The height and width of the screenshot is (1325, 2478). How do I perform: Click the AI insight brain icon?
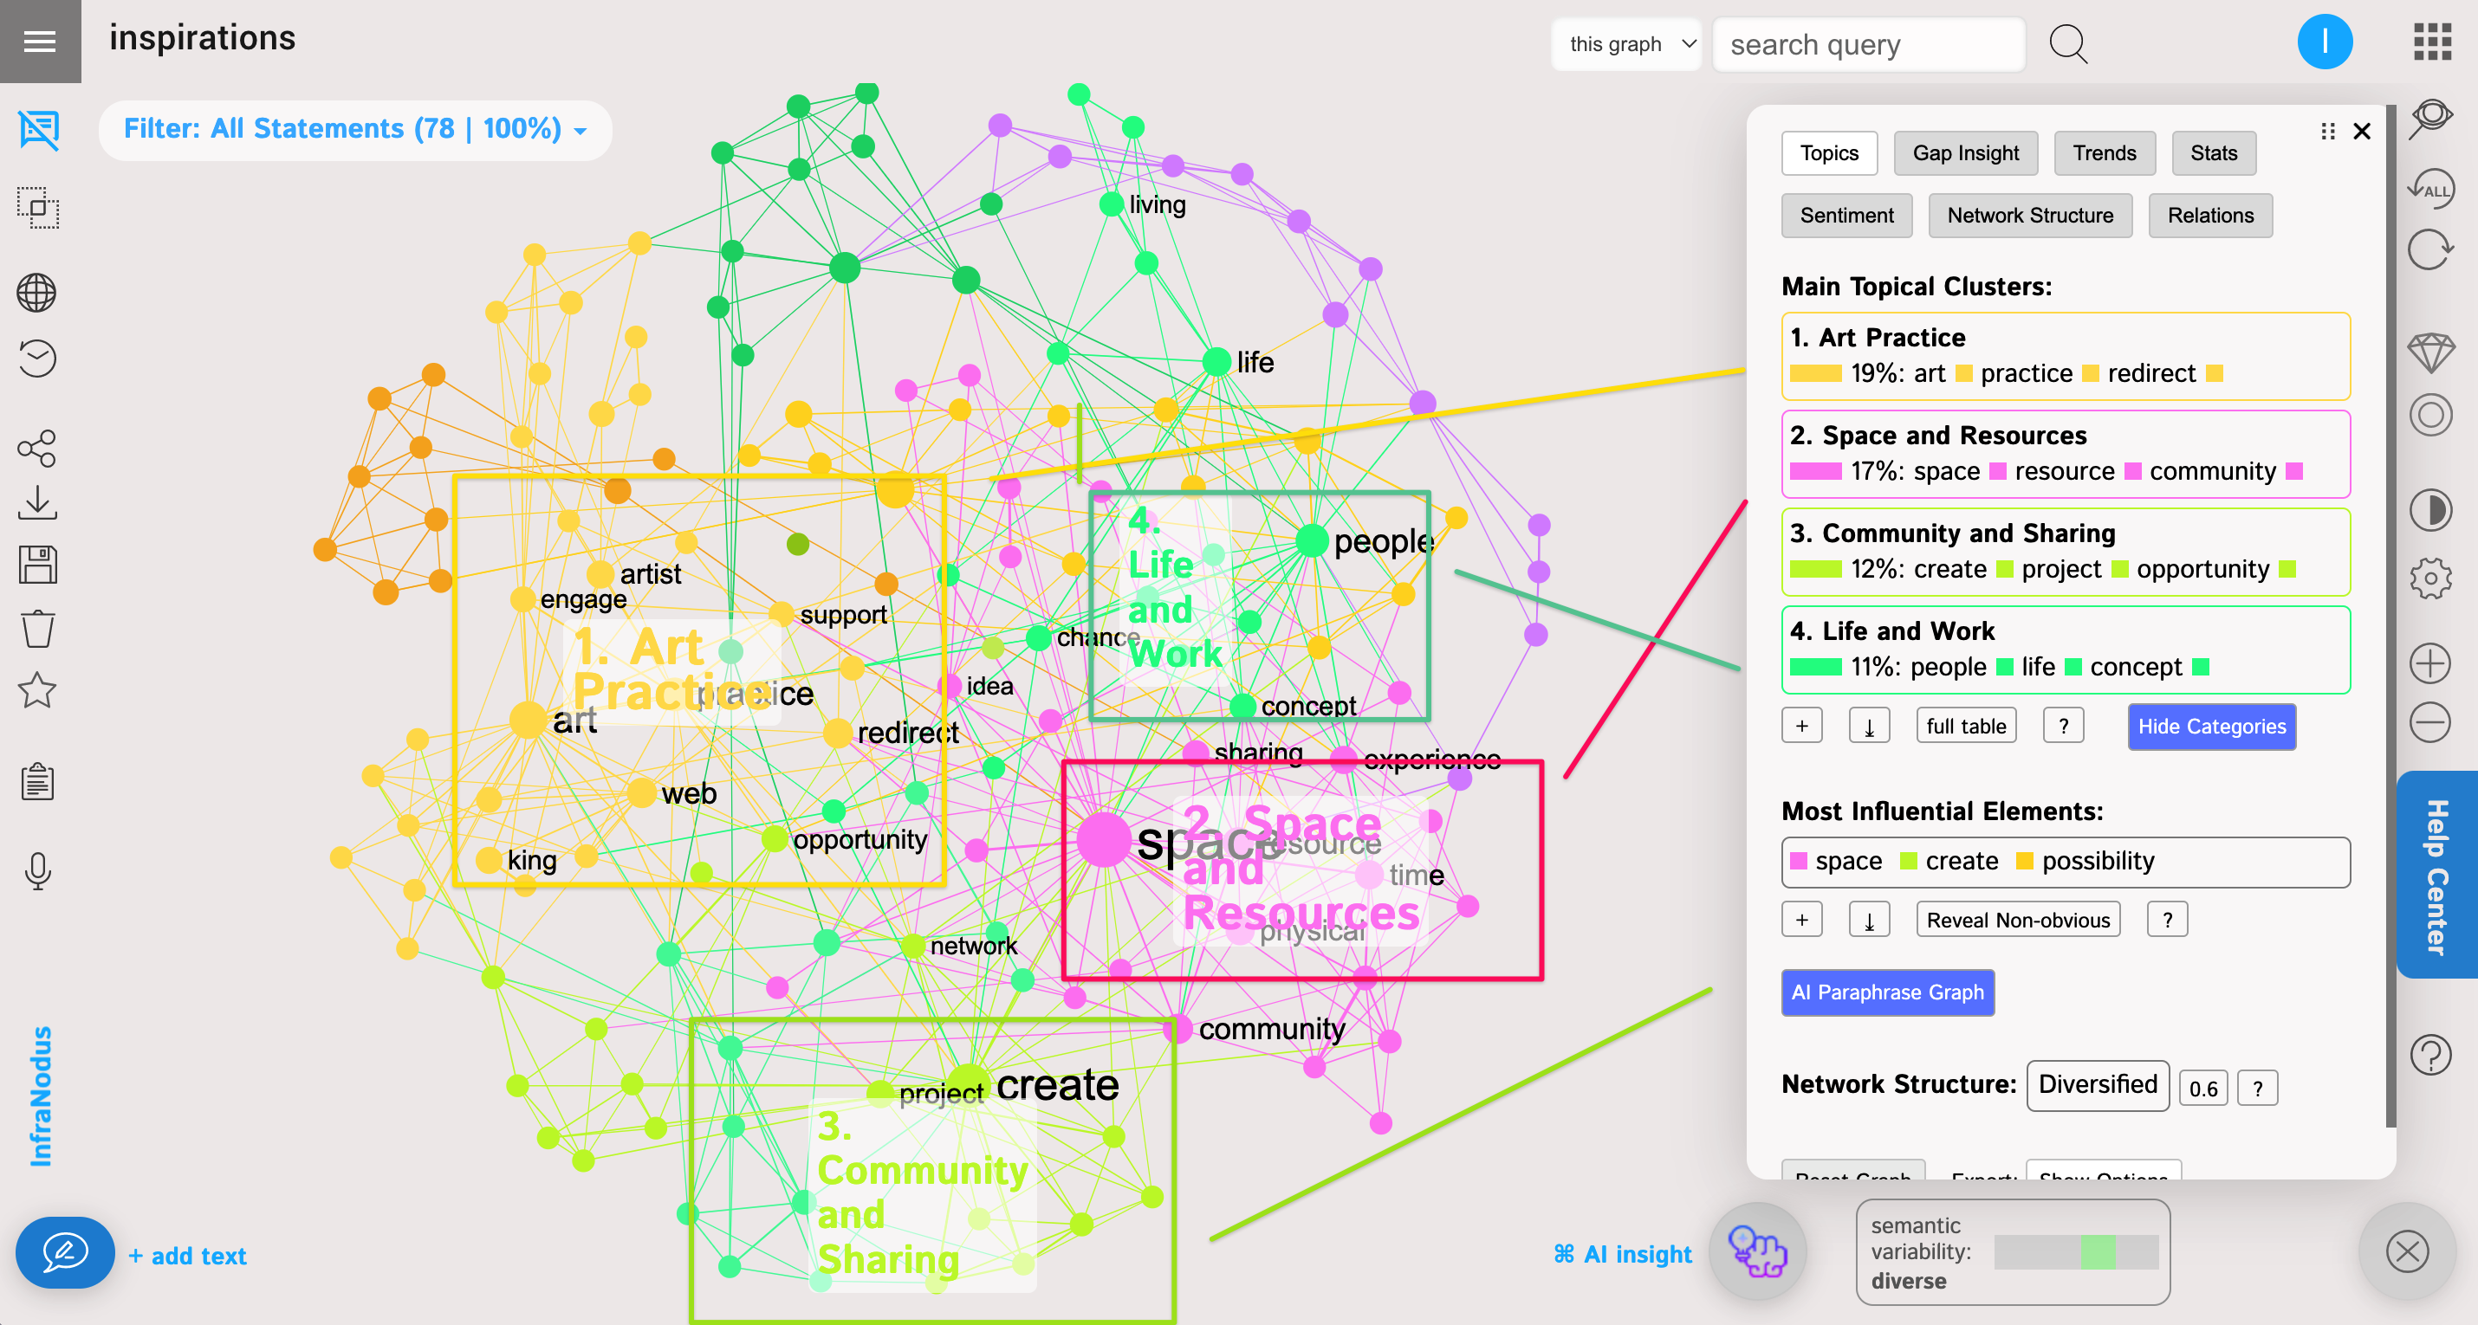[1757, 1251]
